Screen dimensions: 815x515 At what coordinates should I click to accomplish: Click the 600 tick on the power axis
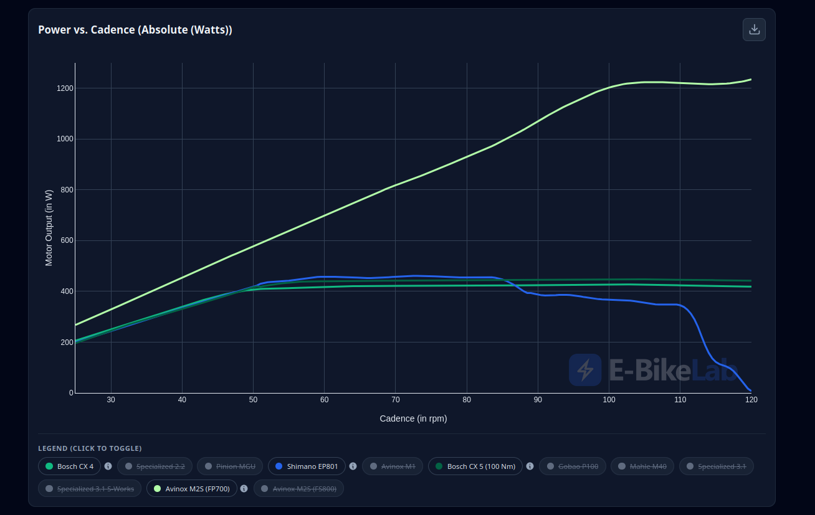[x=67, y=240]
